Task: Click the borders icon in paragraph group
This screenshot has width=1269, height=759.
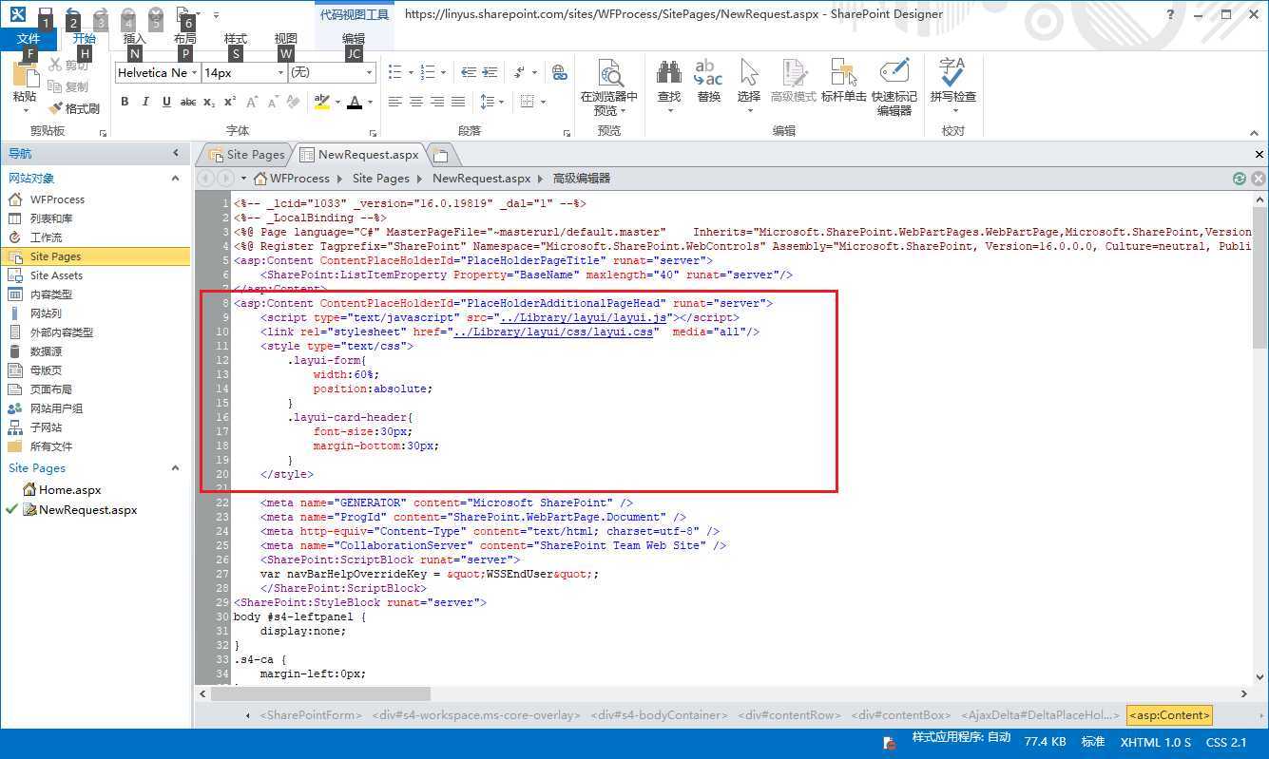Action: pos(528,102)
